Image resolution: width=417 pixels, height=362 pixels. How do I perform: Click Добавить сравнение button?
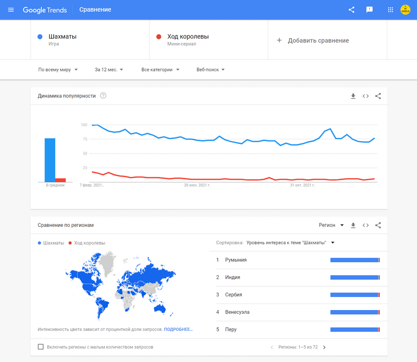pos(313,40)
